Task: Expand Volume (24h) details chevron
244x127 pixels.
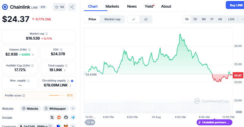Action: point(33,55)
